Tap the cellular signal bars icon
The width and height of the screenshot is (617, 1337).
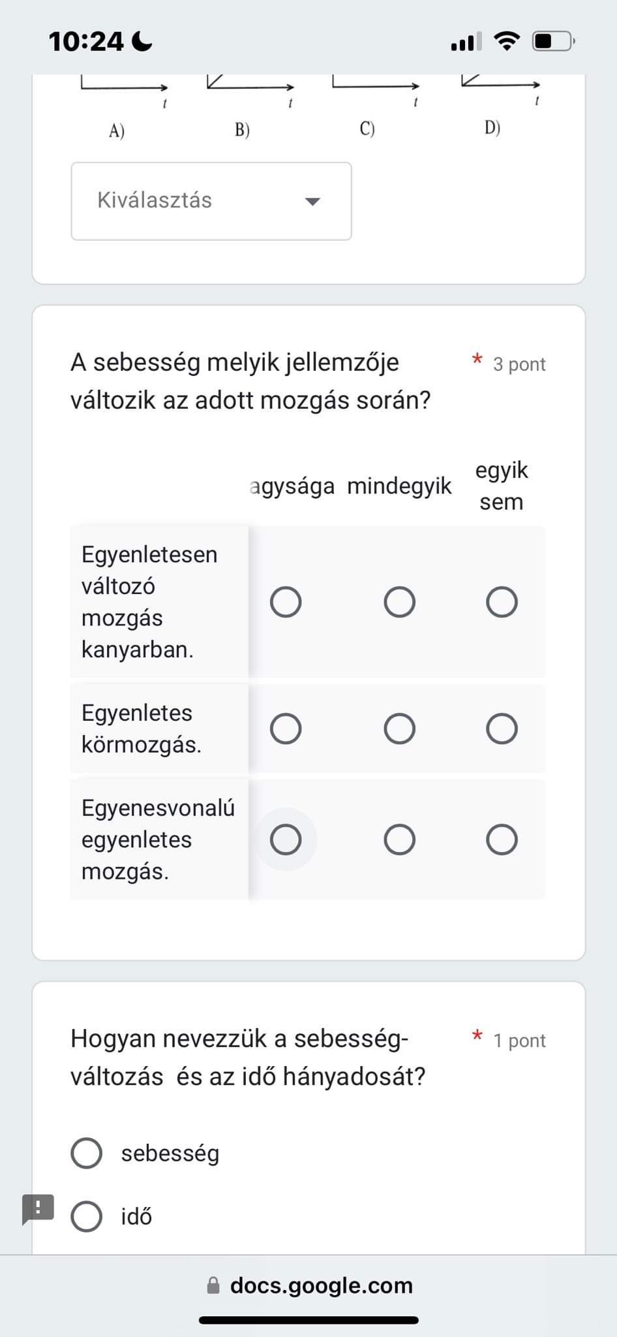click(466, 41)
